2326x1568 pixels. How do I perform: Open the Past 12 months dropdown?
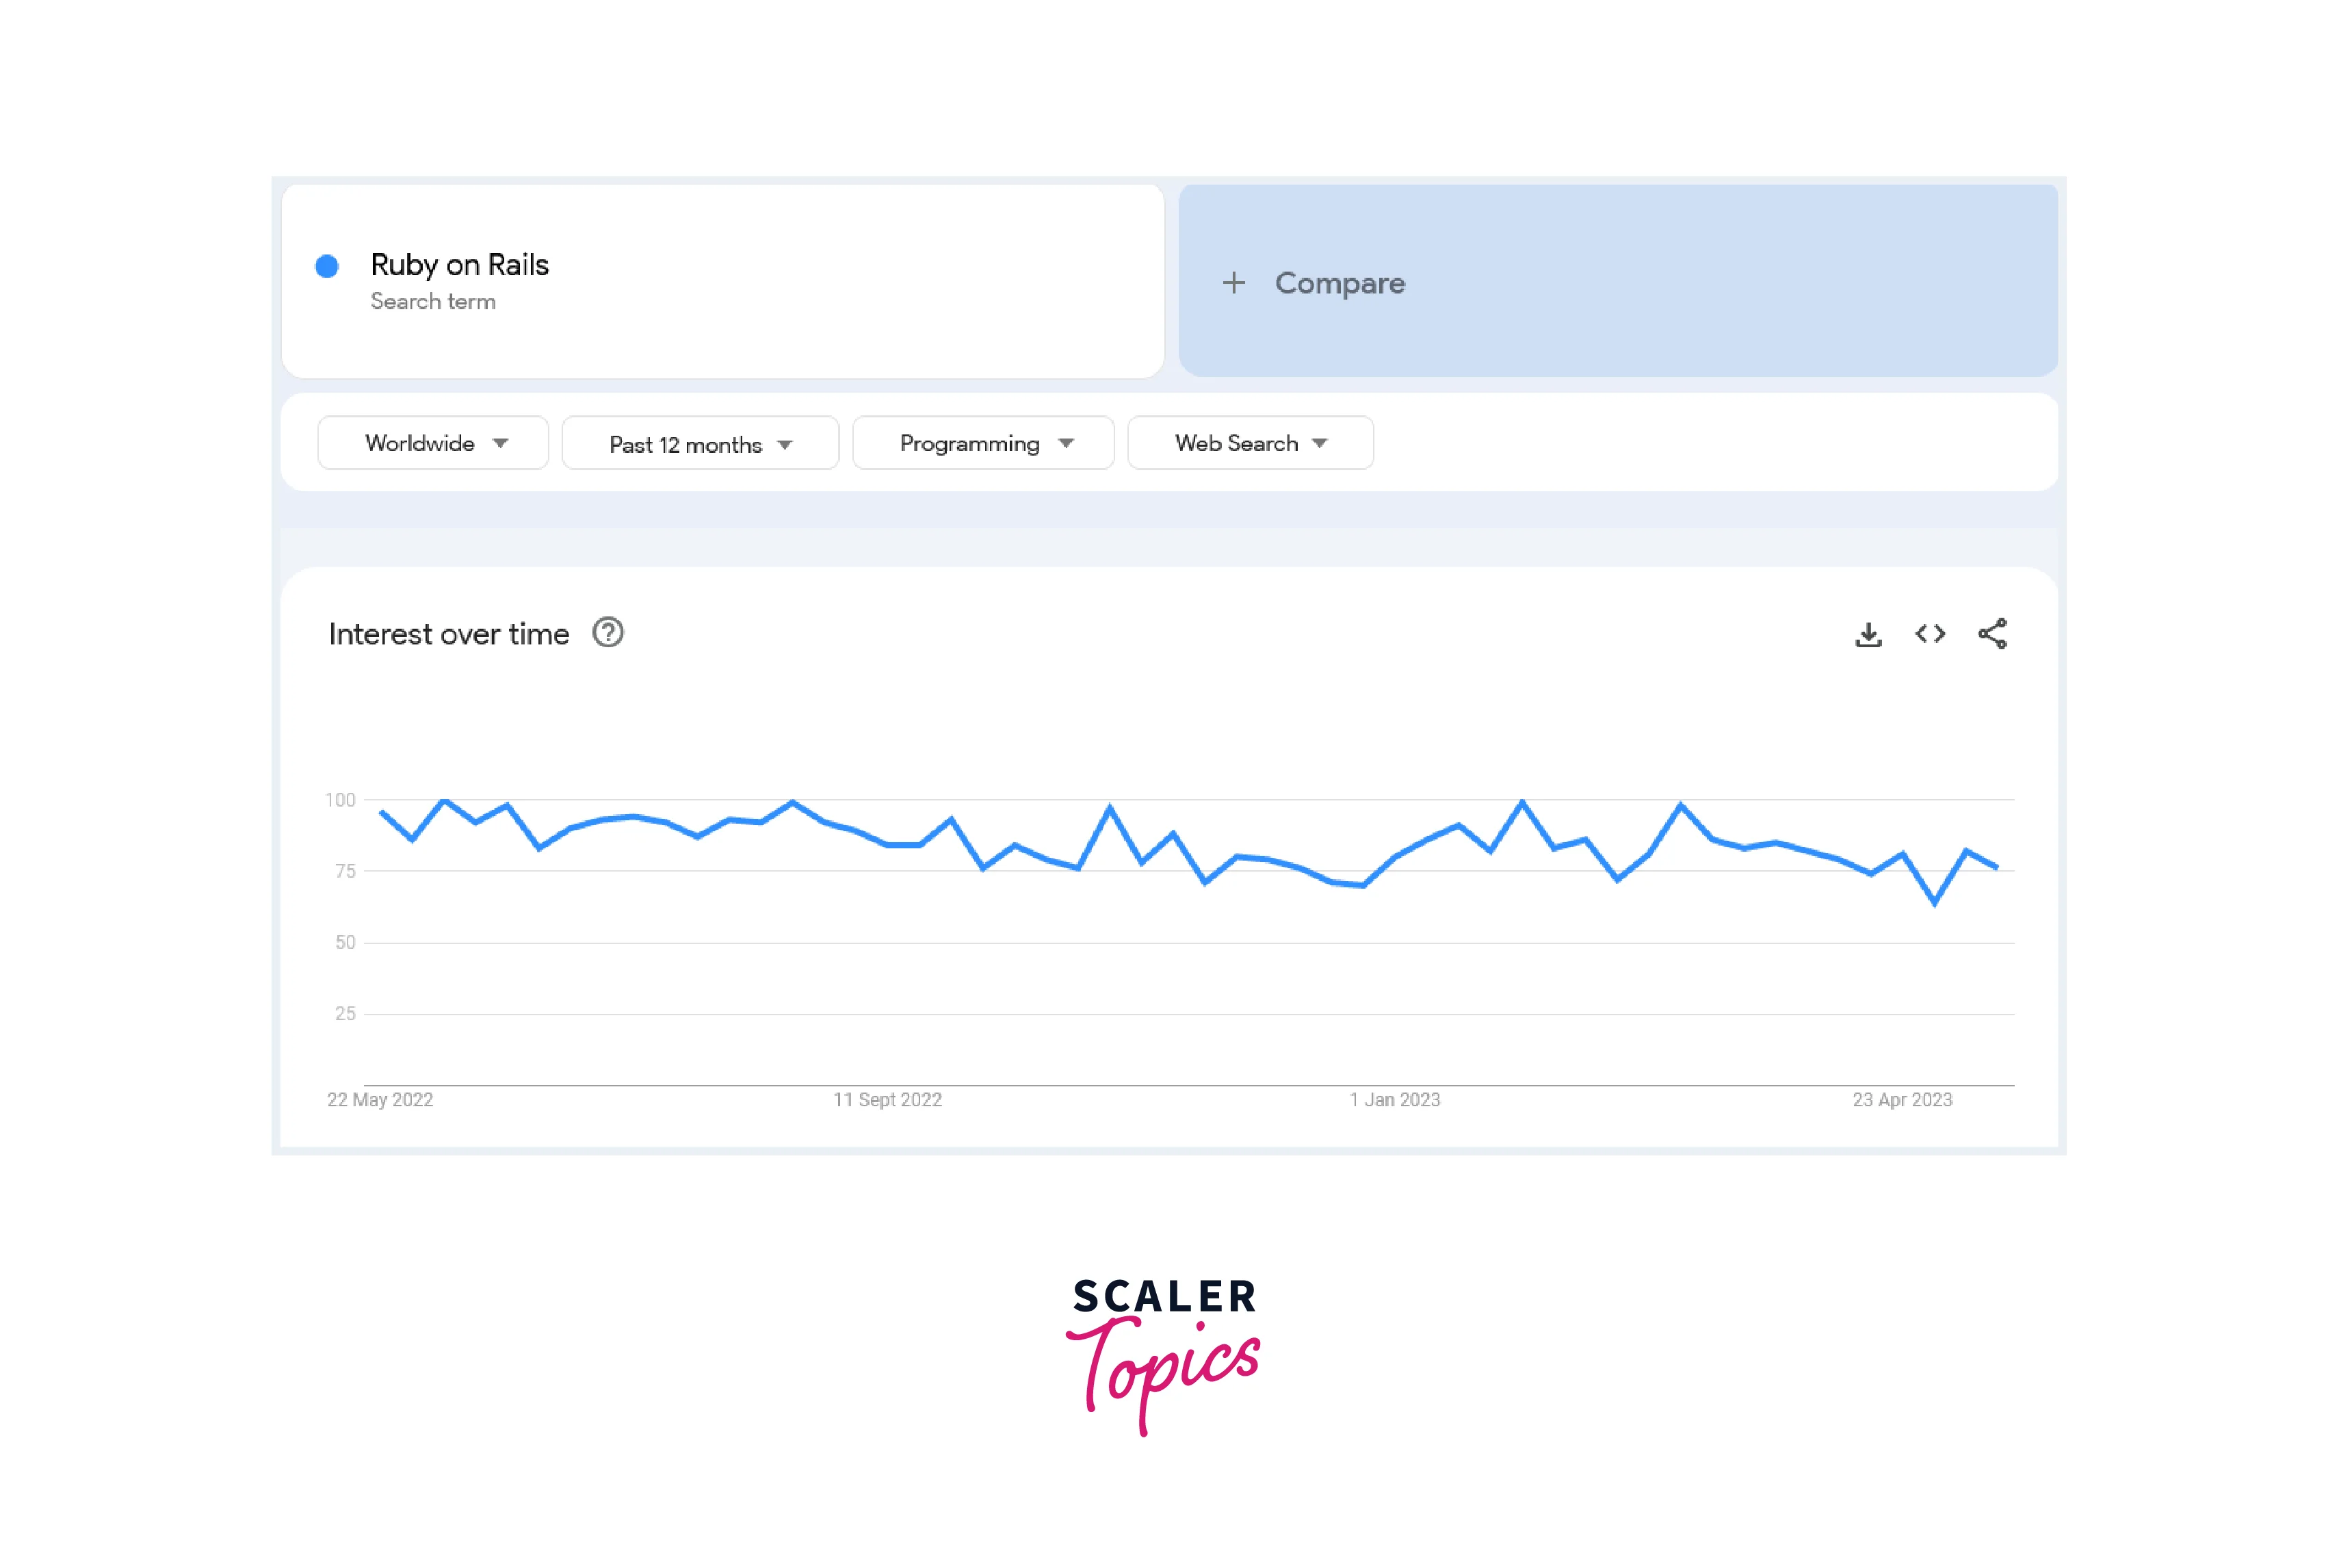point(700,444)
